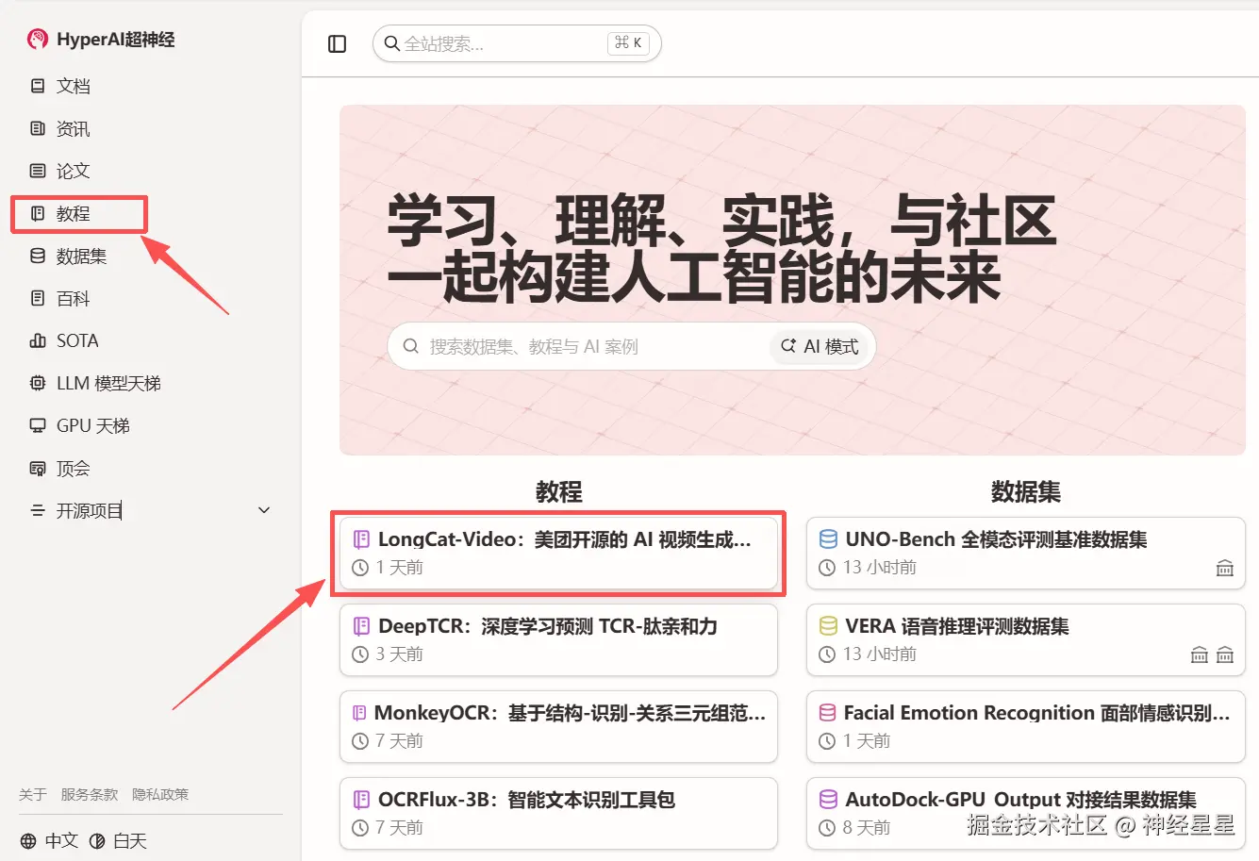Toggle the sidebar panel icon
Image resolution: width=1259 pixels, height=861 pixels.
[337, 43]
